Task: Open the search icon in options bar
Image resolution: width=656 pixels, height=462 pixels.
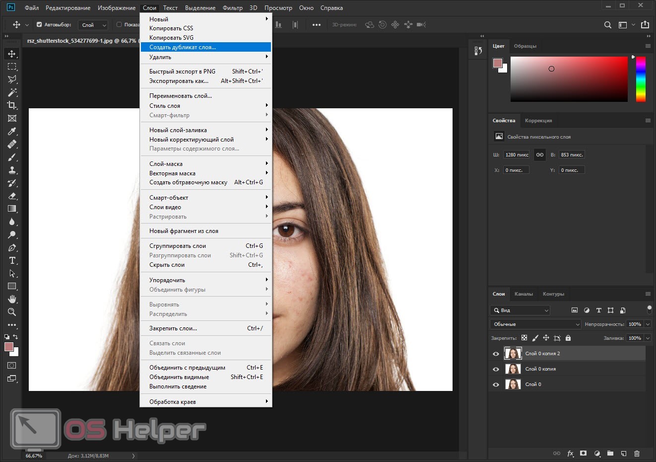Action: tap(607, 25)
